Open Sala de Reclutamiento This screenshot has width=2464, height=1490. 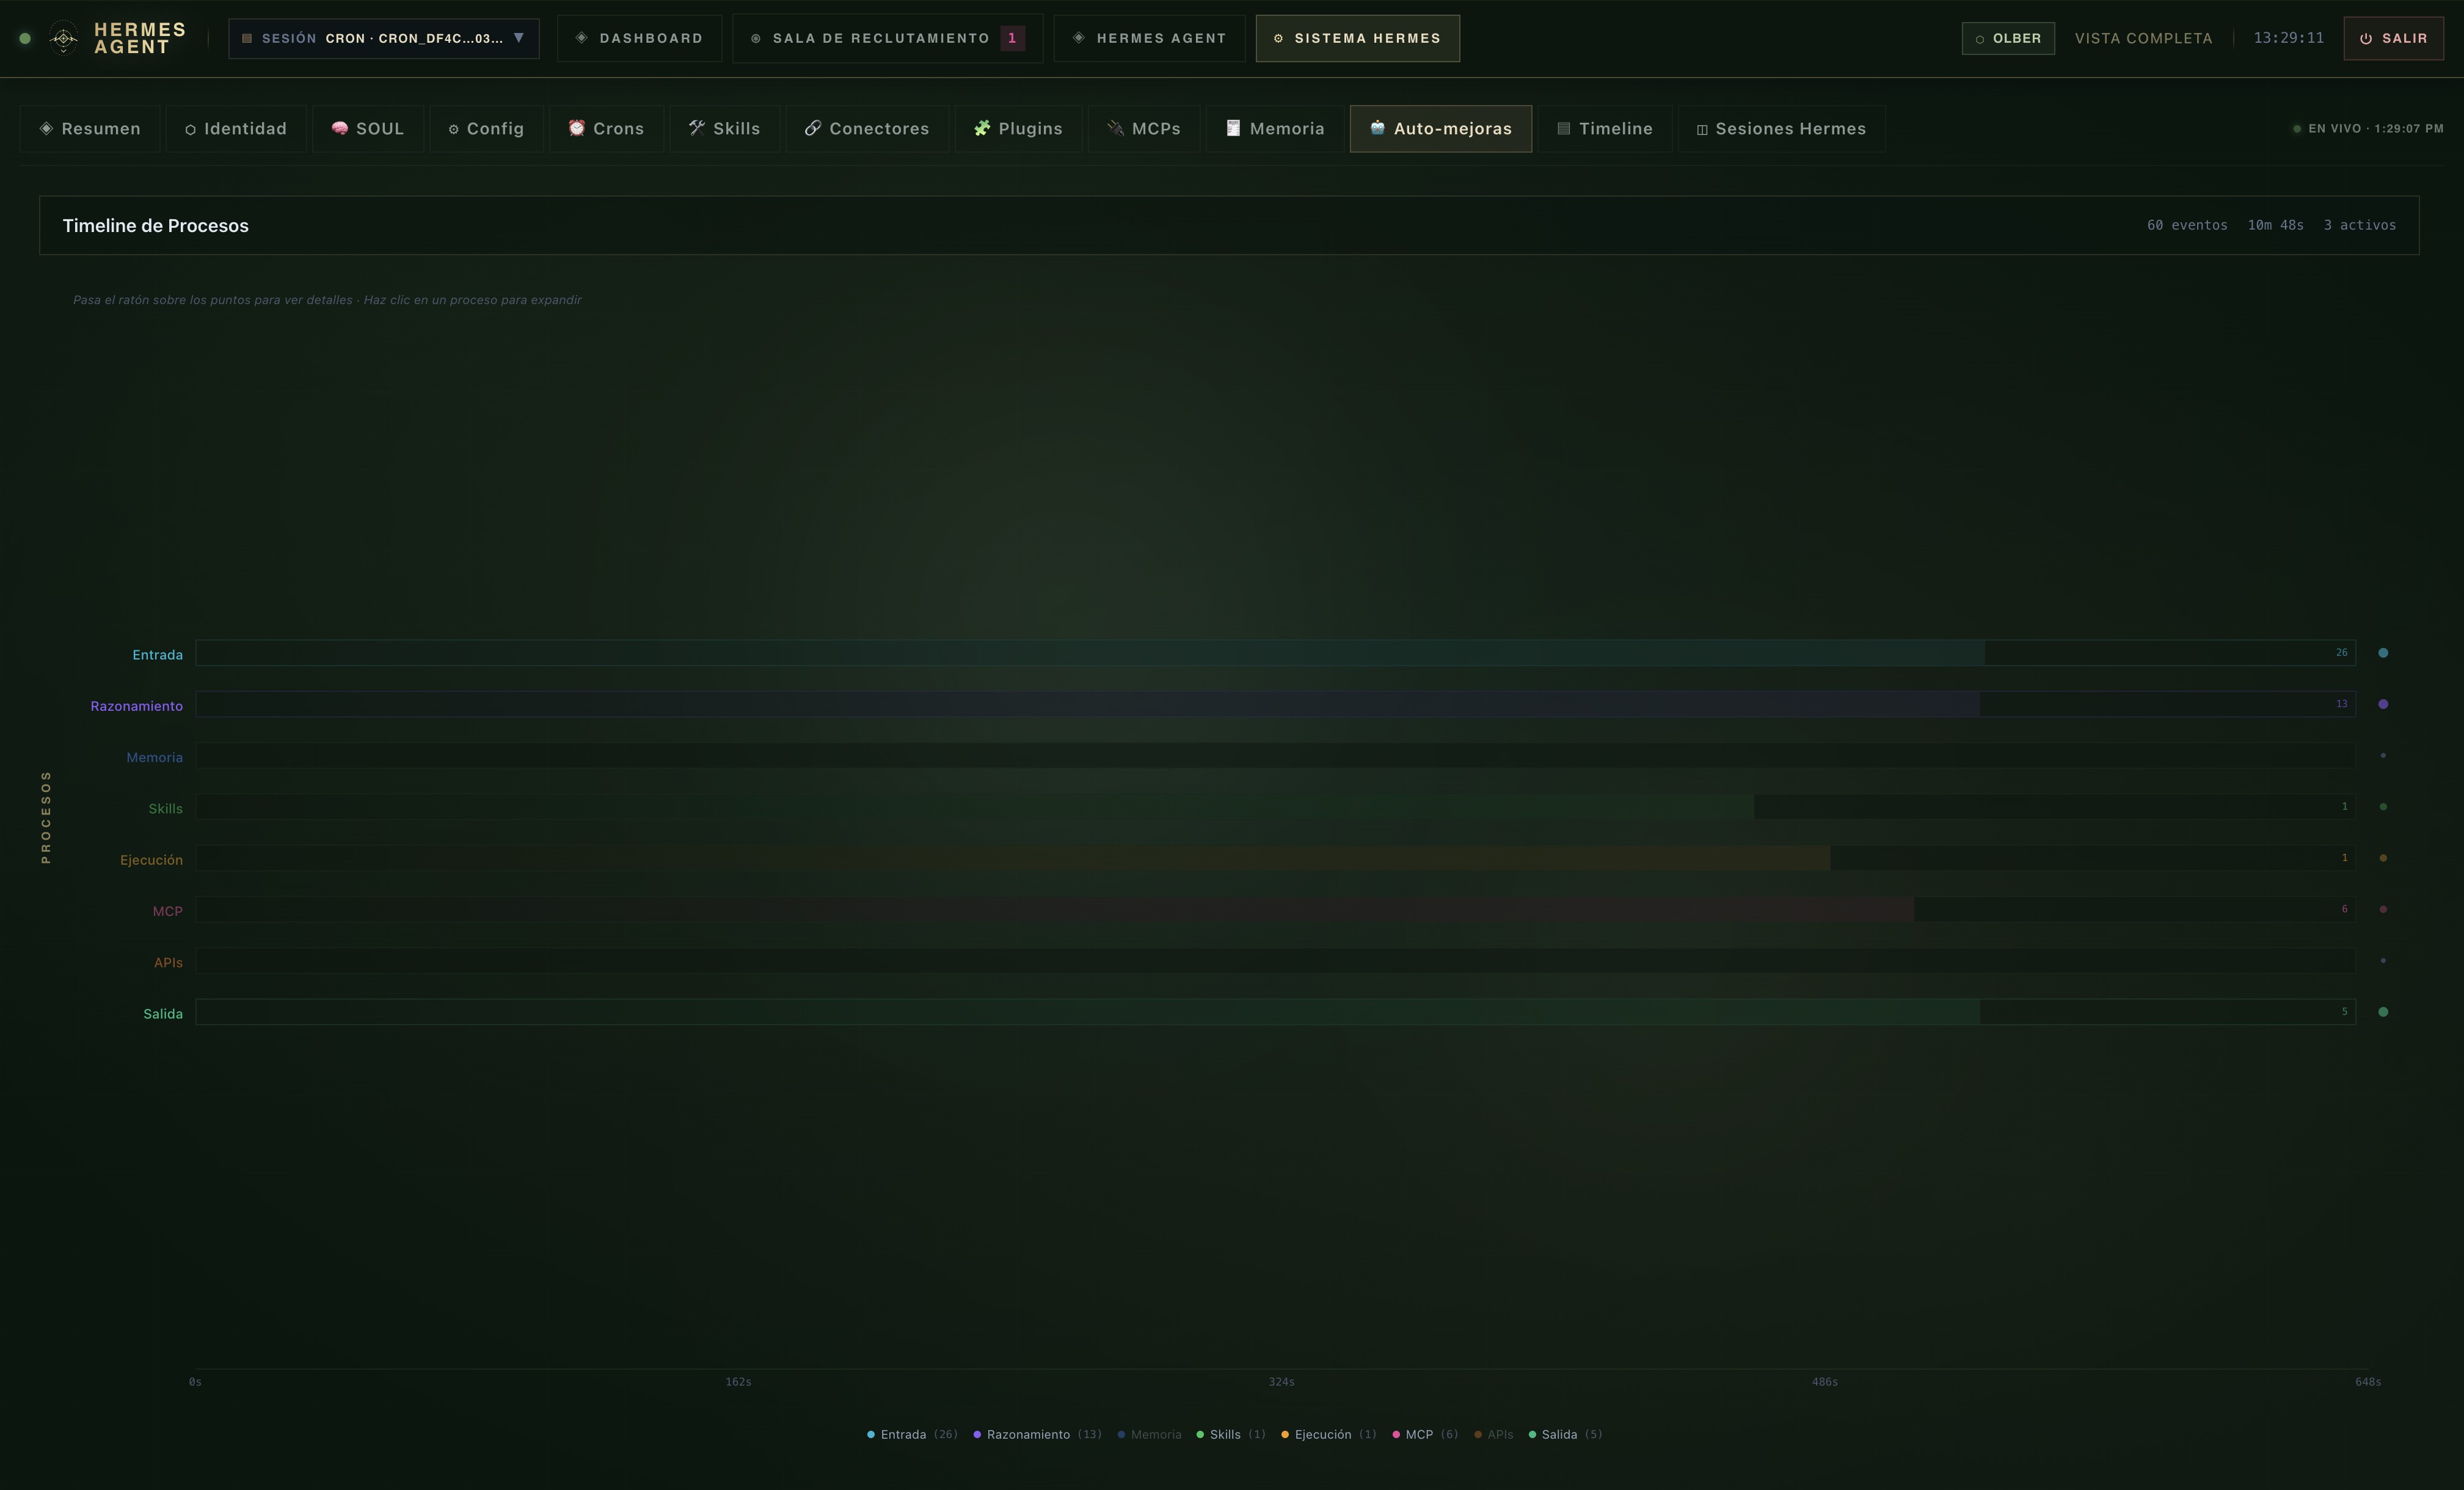tap(887, 38)
